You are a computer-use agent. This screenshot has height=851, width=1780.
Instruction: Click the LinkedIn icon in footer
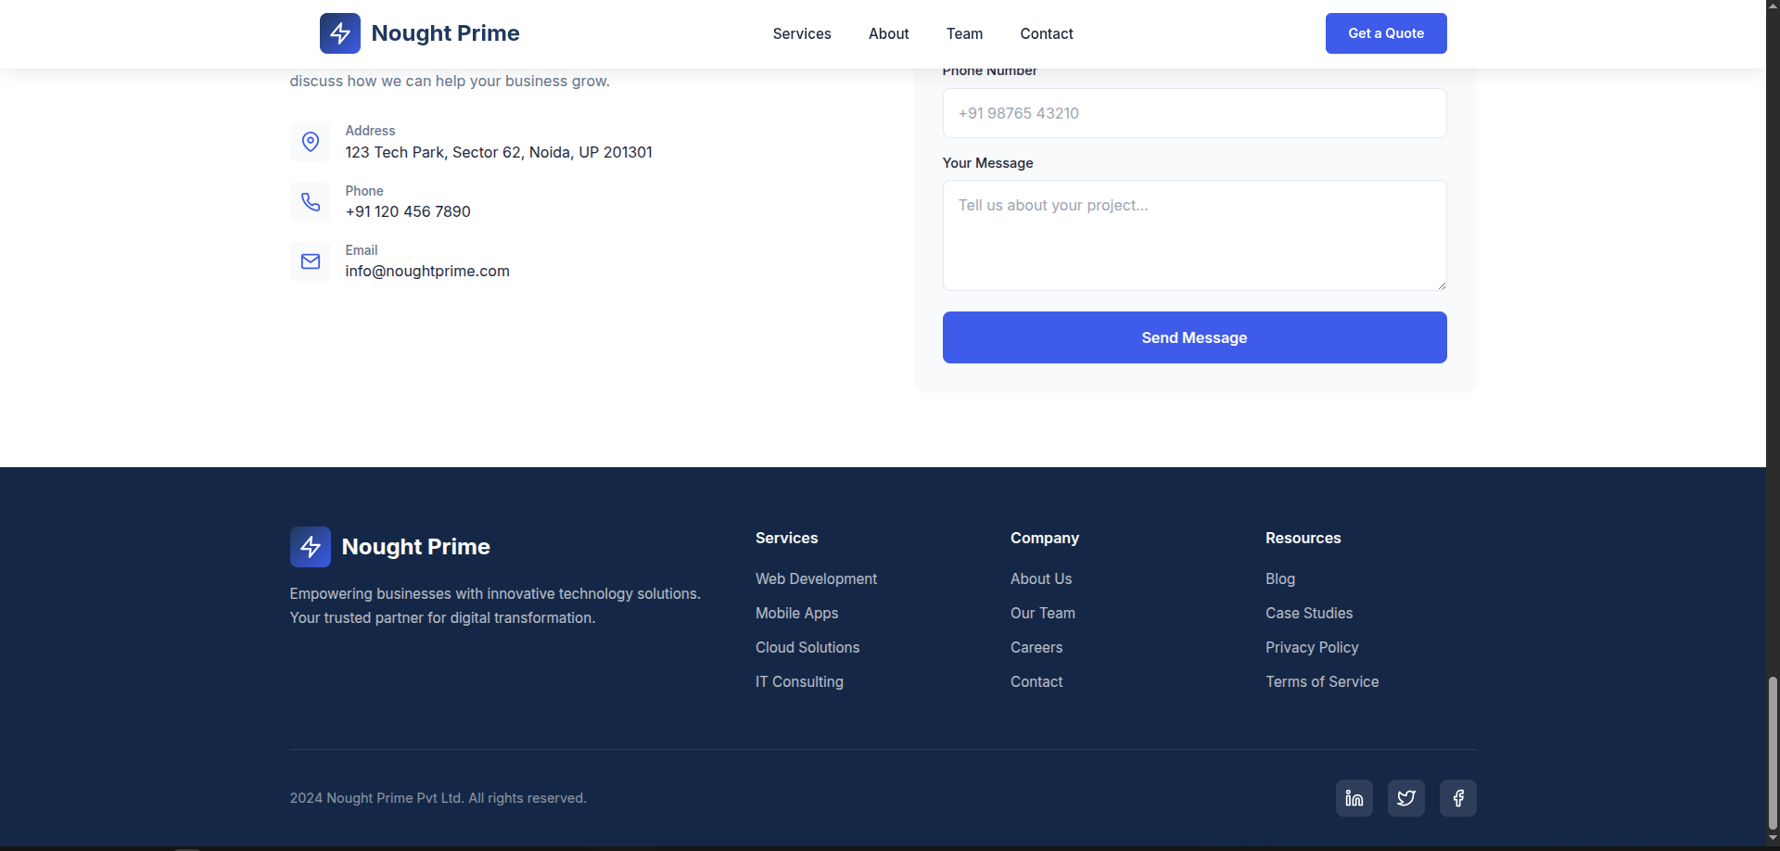[x=1354, y=798]
